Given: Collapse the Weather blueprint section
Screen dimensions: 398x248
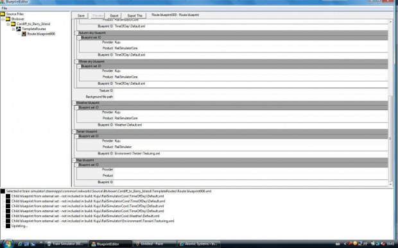Looking at the screenshot, I should click(x=74, y=103).
